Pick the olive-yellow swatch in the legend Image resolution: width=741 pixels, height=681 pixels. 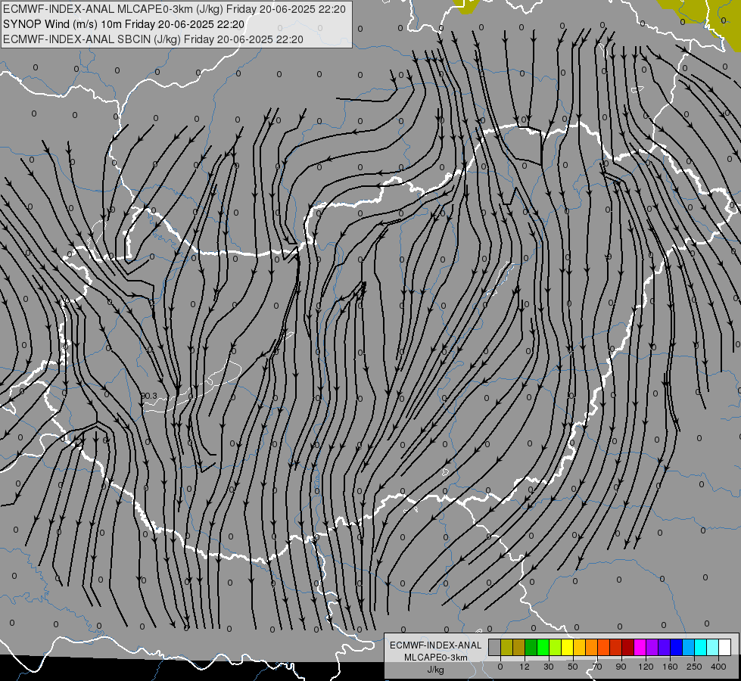pyautogui.click(x=506, y=647)
